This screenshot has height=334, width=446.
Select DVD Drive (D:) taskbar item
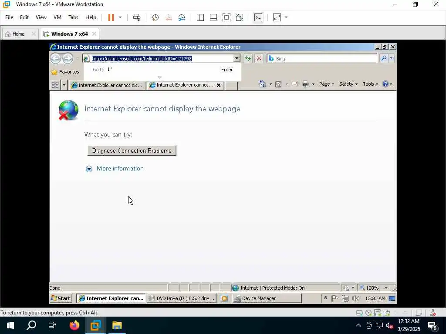182,298
